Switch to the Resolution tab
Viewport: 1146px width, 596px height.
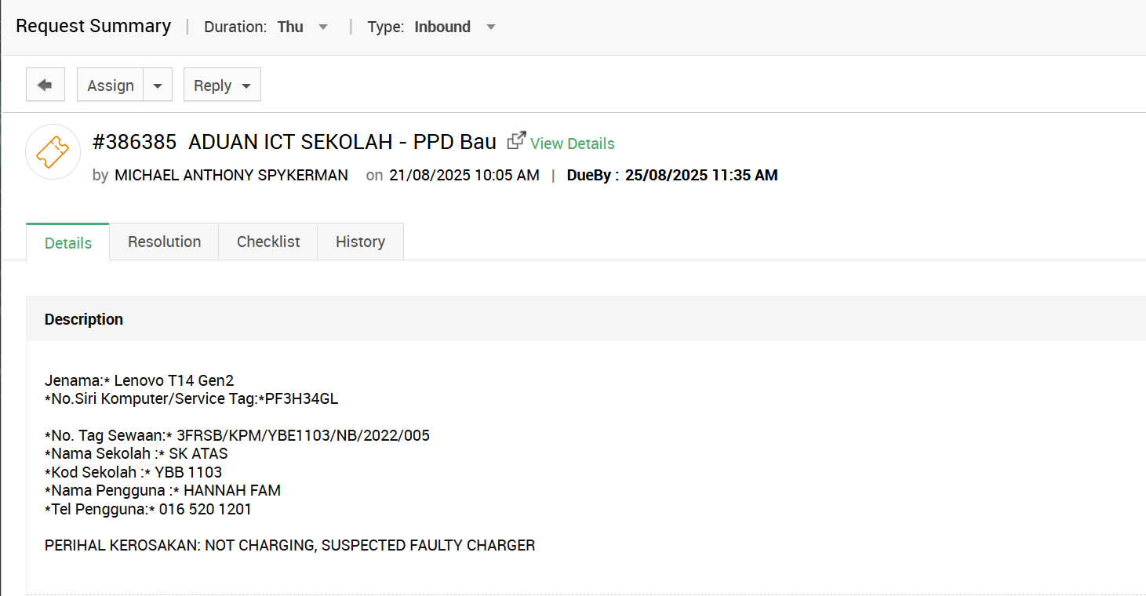click(x=164, y=242)
